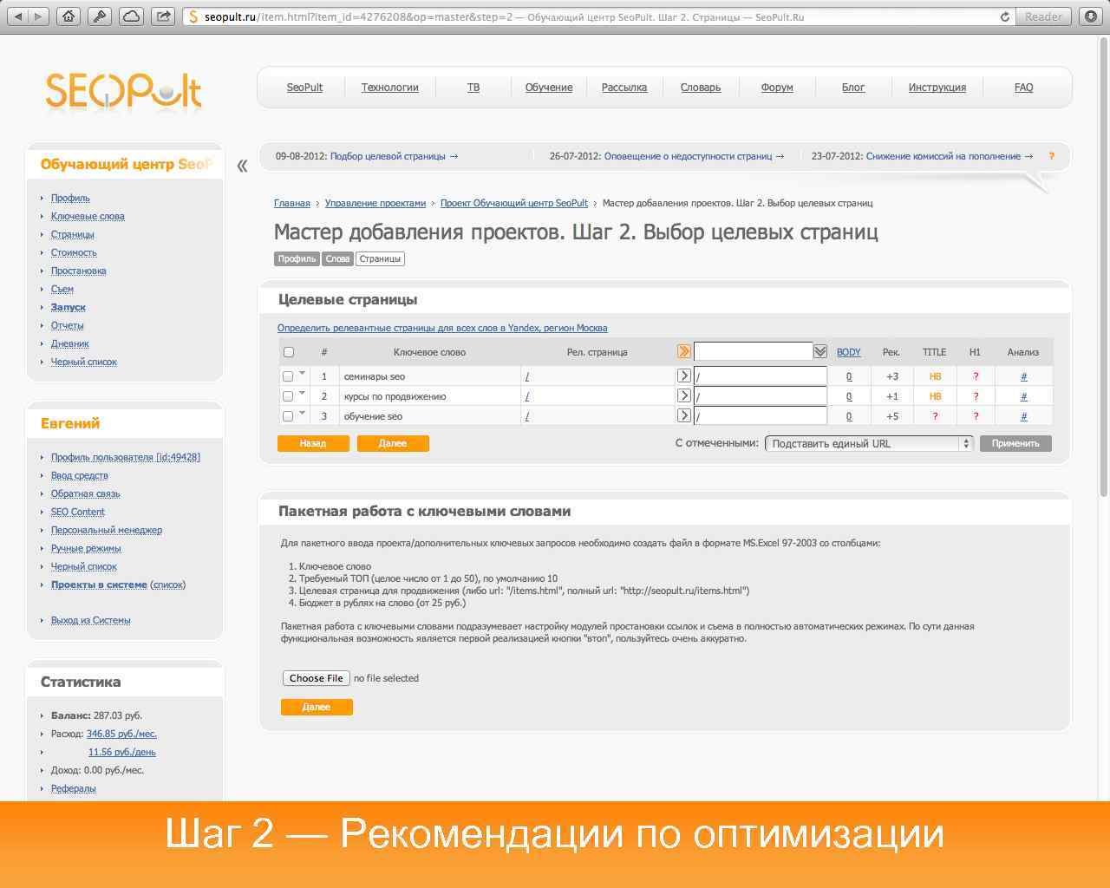Open double-chevron dropdown in header URL field

click(819, 350)
